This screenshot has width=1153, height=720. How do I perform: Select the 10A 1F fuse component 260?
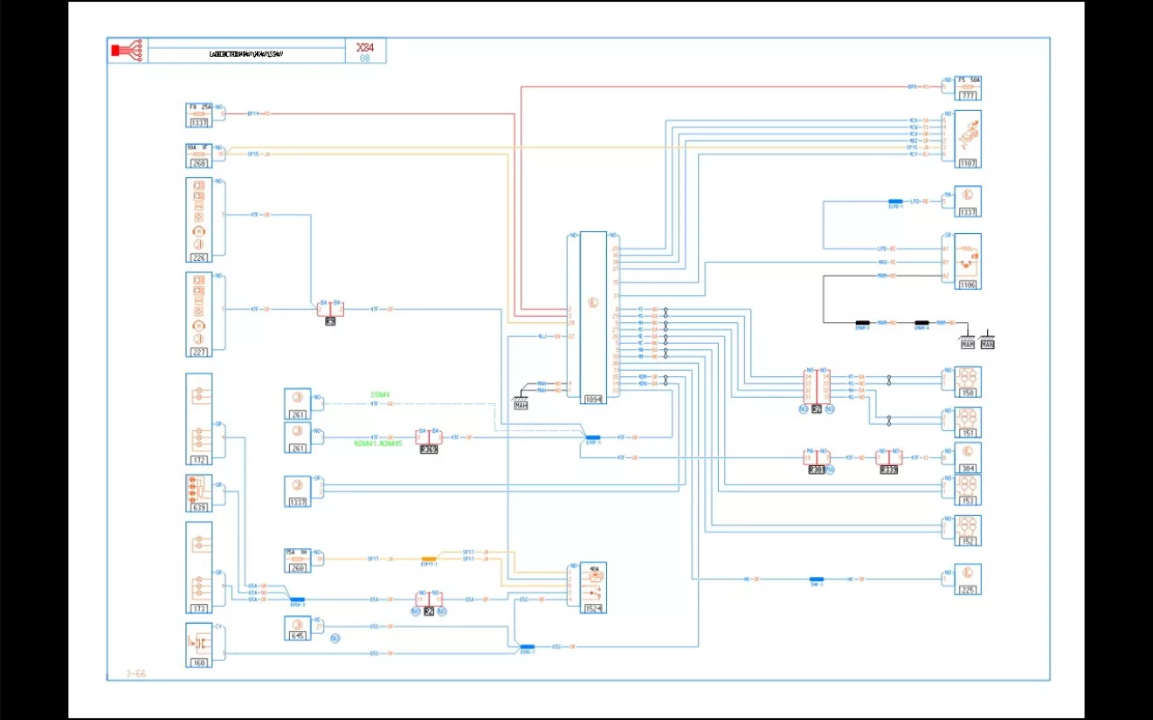point(199,155)
